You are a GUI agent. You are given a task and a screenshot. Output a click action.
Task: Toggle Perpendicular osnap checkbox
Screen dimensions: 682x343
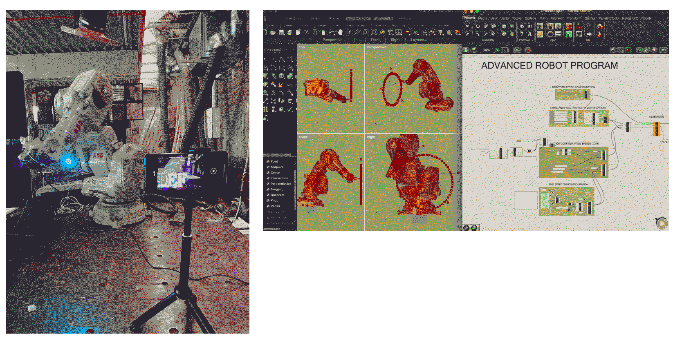268,184
